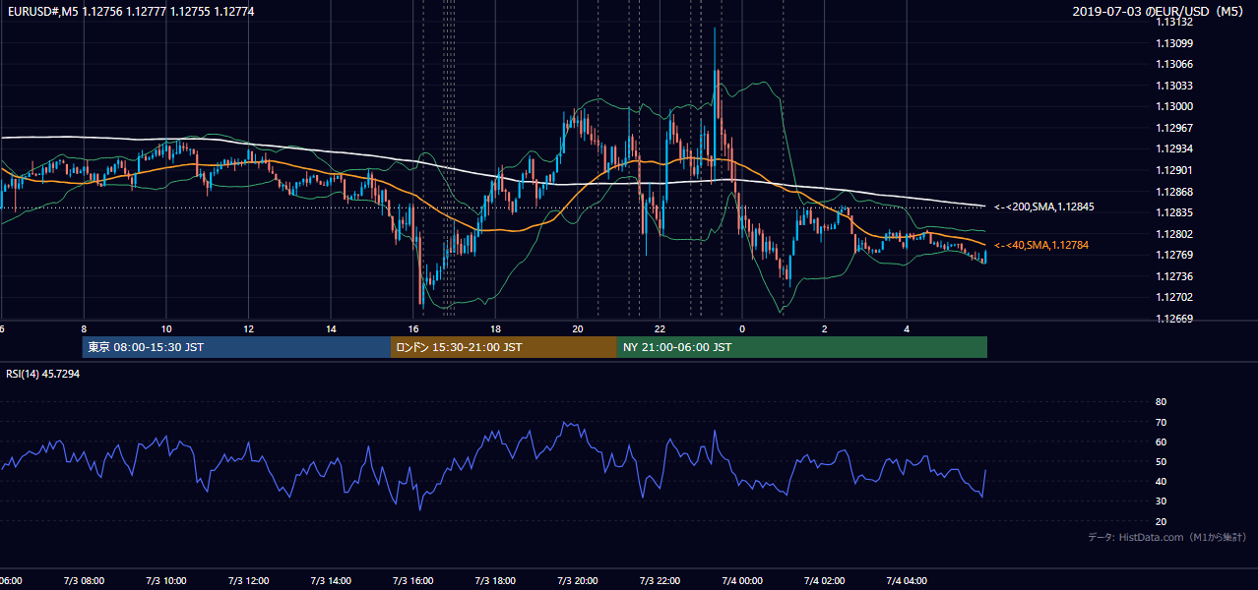Click the 7/3 14:00 time label
Image resolution: width=1258 pixels, height=590 pixels.
[x=331, y=581]
